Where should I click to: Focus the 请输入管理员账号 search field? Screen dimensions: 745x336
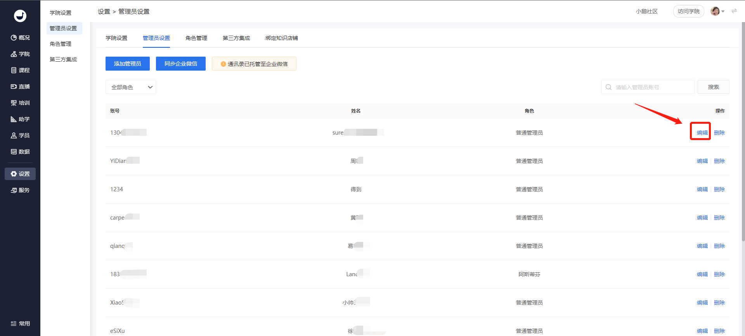tap(648, 87)
